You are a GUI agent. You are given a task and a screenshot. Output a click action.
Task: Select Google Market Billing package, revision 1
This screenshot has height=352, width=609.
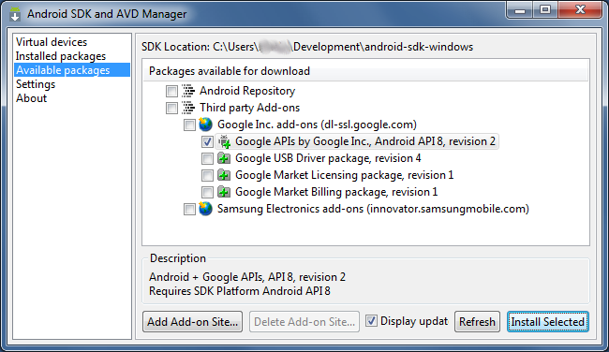coord(336,192)
